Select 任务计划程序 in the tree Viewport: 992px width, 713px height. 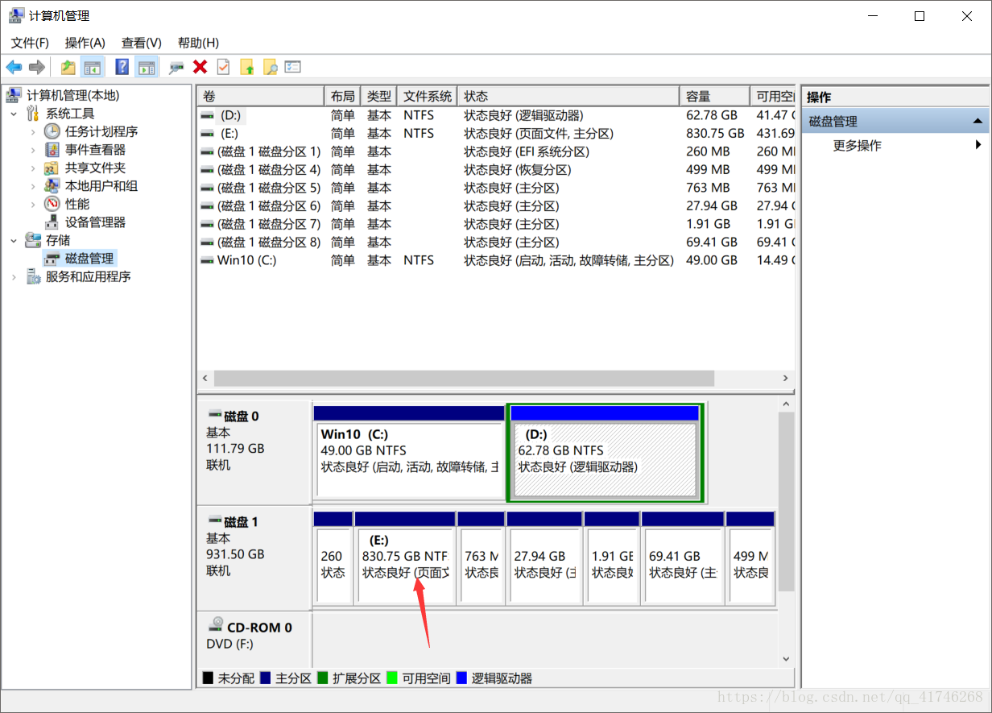(101, 131)
